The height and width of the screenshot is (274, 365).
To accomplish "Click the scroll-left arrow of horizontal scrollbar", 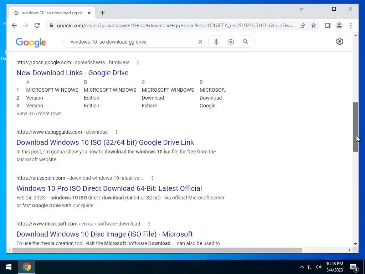I will click(x=9, y=250).
